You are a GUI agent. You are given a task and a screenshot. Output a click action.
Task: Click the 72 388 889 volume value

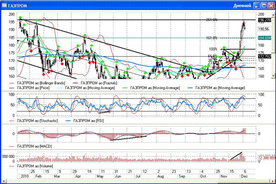pyautogui.click(x=266, y=157)
